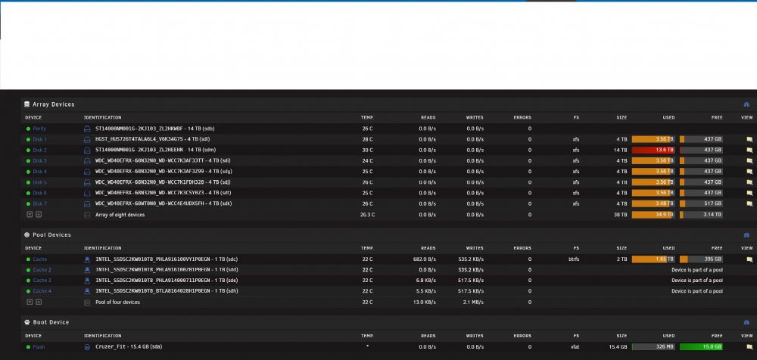Click the 34.9 TB array total used bar
Image resolution: width=757 pixels, height=360 pixels.
click(653, 215)
